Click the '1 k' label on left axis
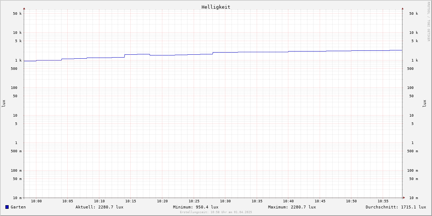This screenshot has width=432, height=216. click(x=18, y=60)
